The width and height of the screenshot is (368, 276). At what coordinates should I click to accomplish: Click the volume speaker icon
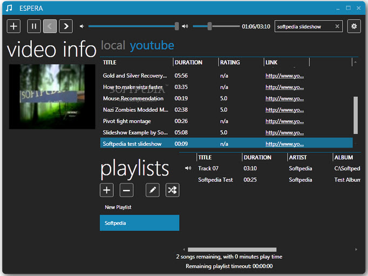(185, 26)
